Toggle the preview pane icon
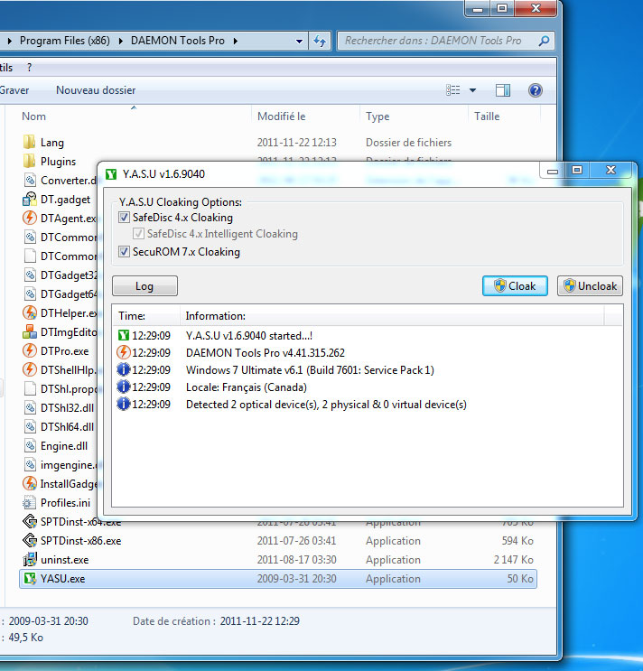Screen dimensions: 643x671 tap(503, 90)
